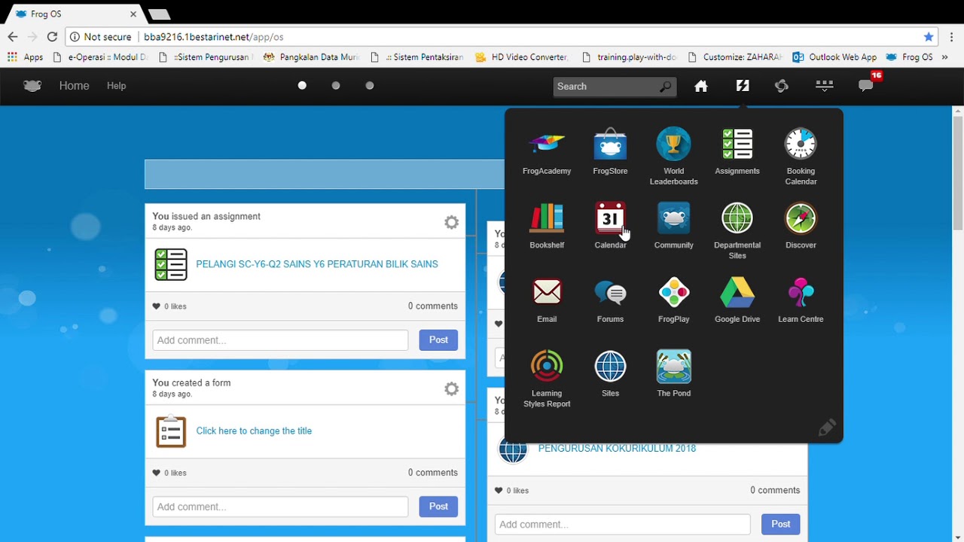Go back in the browser
This screenshot has width=964, height=542.
click(x=13, y=37)
